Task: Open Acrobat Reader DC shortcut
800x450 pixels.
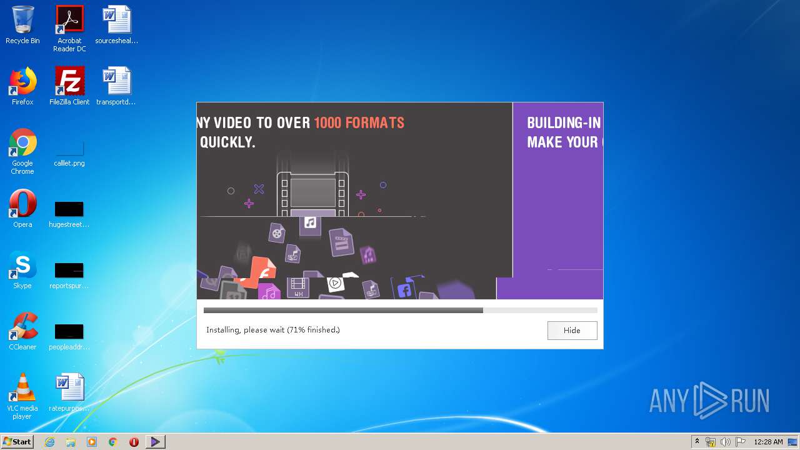Action: [x=69, y=29]
